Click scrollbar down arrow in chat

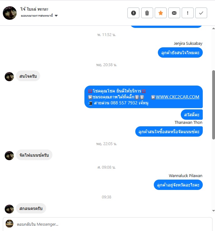213,211
